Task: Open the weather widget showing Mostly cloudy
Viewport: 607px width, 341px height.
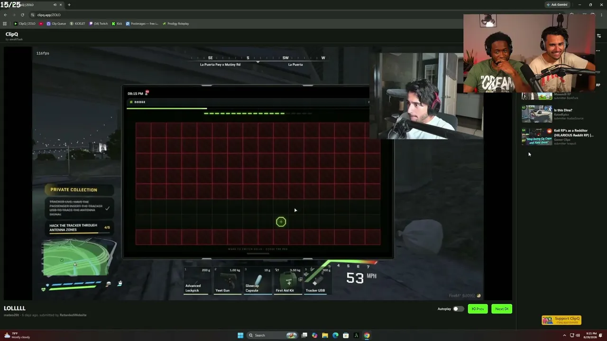Action: [17, 335]
